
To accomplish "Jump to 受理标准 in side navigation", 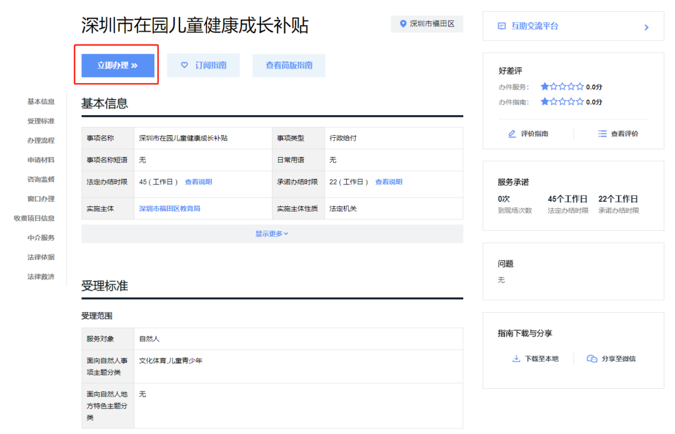I will coord(41,121).
